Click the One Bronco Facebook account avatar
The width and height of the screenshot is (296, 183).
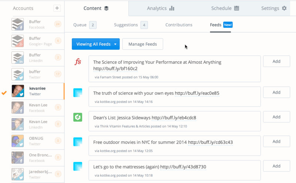click(x=18, y=158)
